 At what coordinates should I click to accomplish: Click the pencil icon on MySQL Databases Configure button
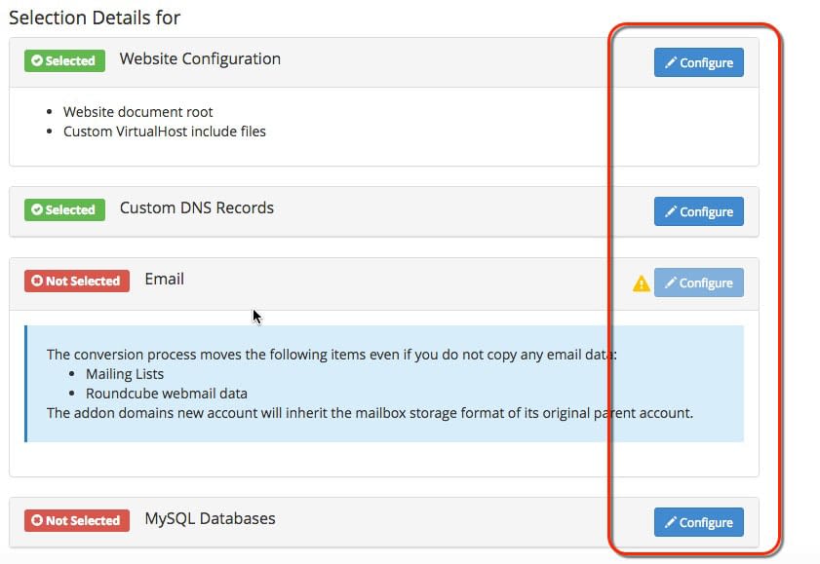pyautogui.click(x=672, y=522)
